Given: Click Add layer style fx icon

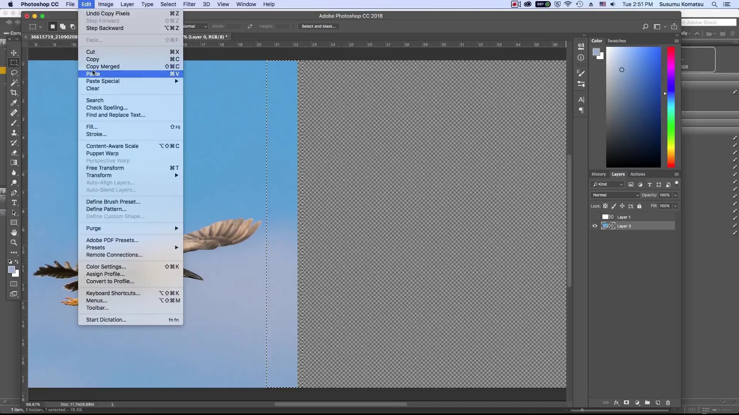Looking at the screenshot, I should pos(616,403).
